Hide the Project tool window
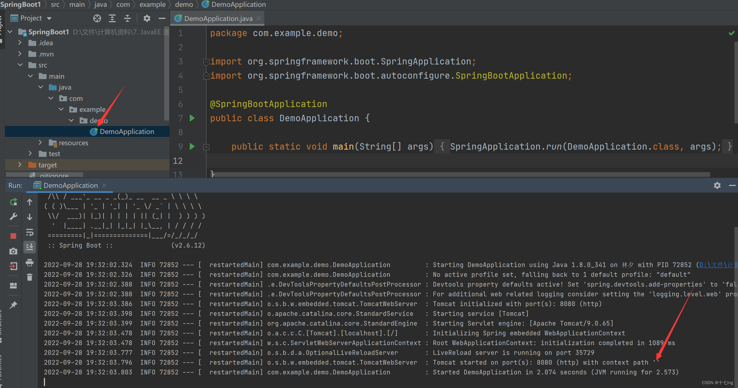738x388 pixels. pyautogui.click(x=162, y=18)
